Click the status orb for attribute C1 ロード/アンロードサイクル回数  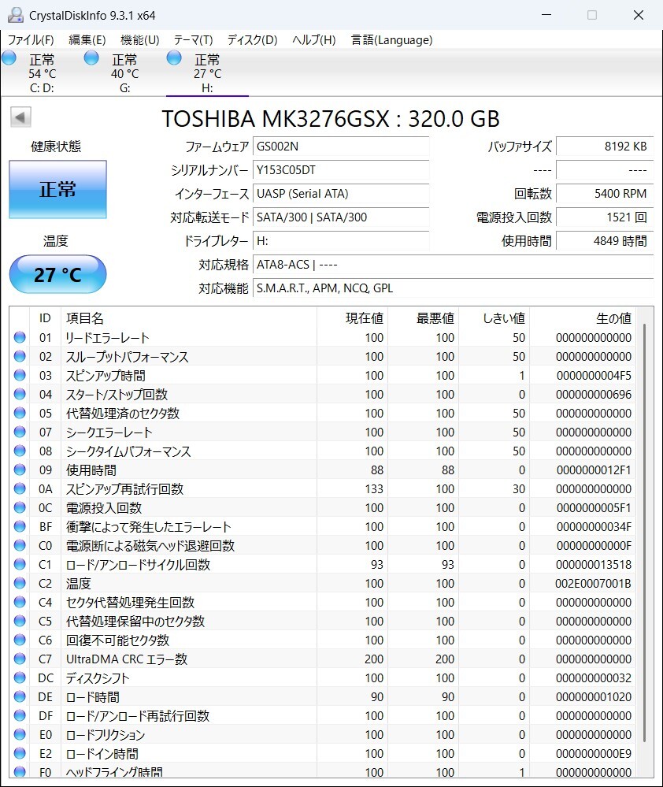tap(20, 564)
